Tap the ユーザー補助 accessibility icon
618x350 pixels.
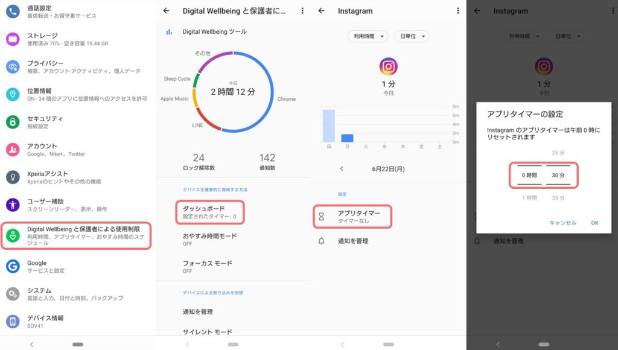coord(13,205)
